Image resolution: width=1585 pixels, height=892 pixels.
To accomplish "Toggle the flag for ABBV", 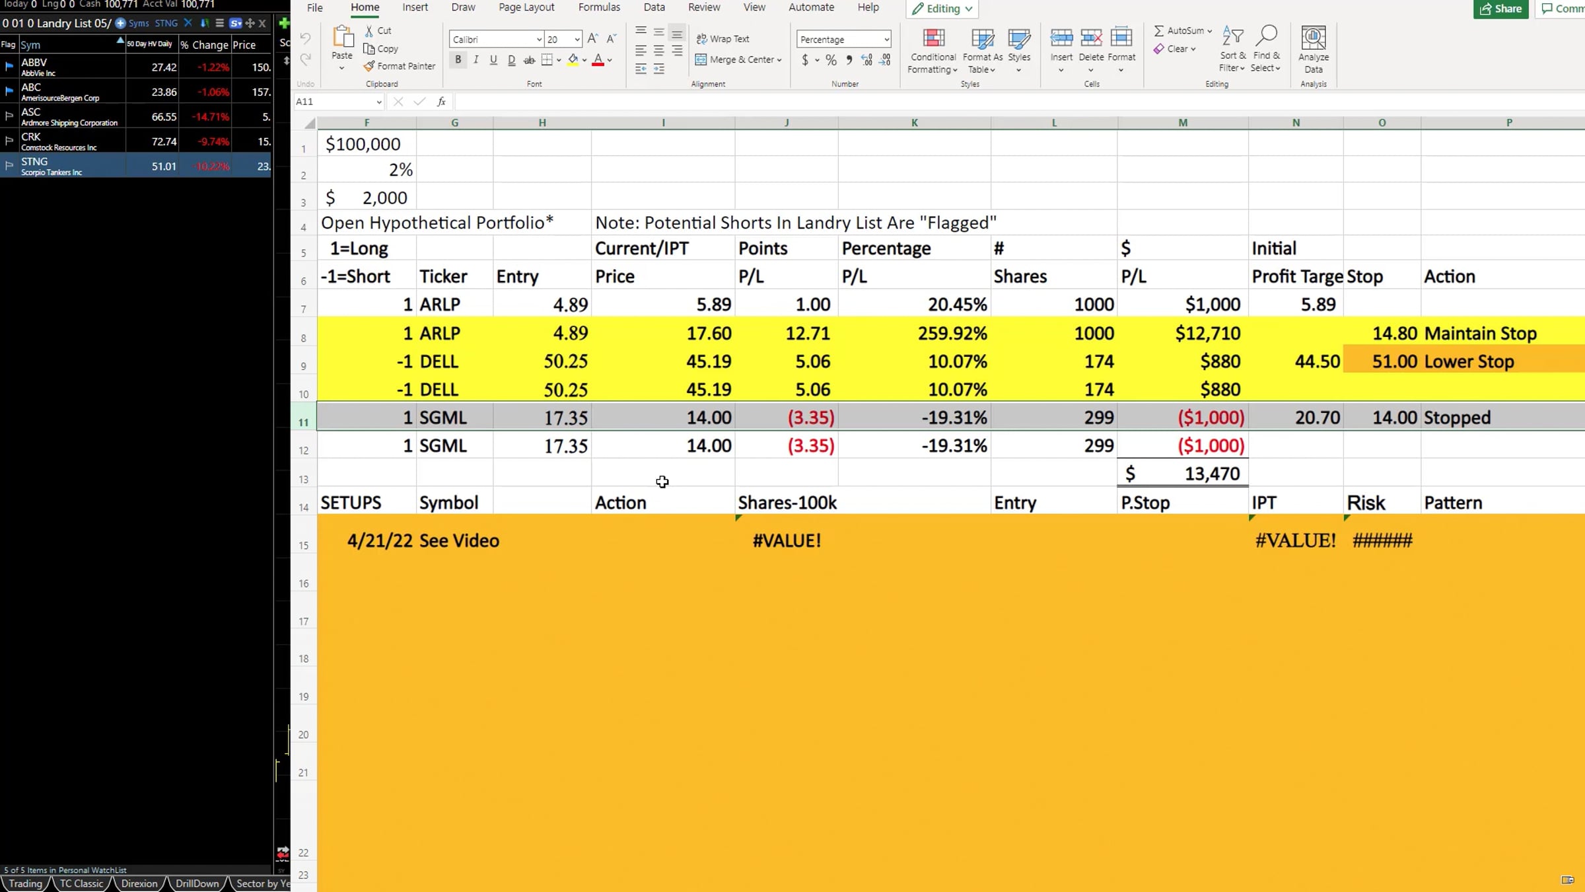I will (x=9, y=66).
